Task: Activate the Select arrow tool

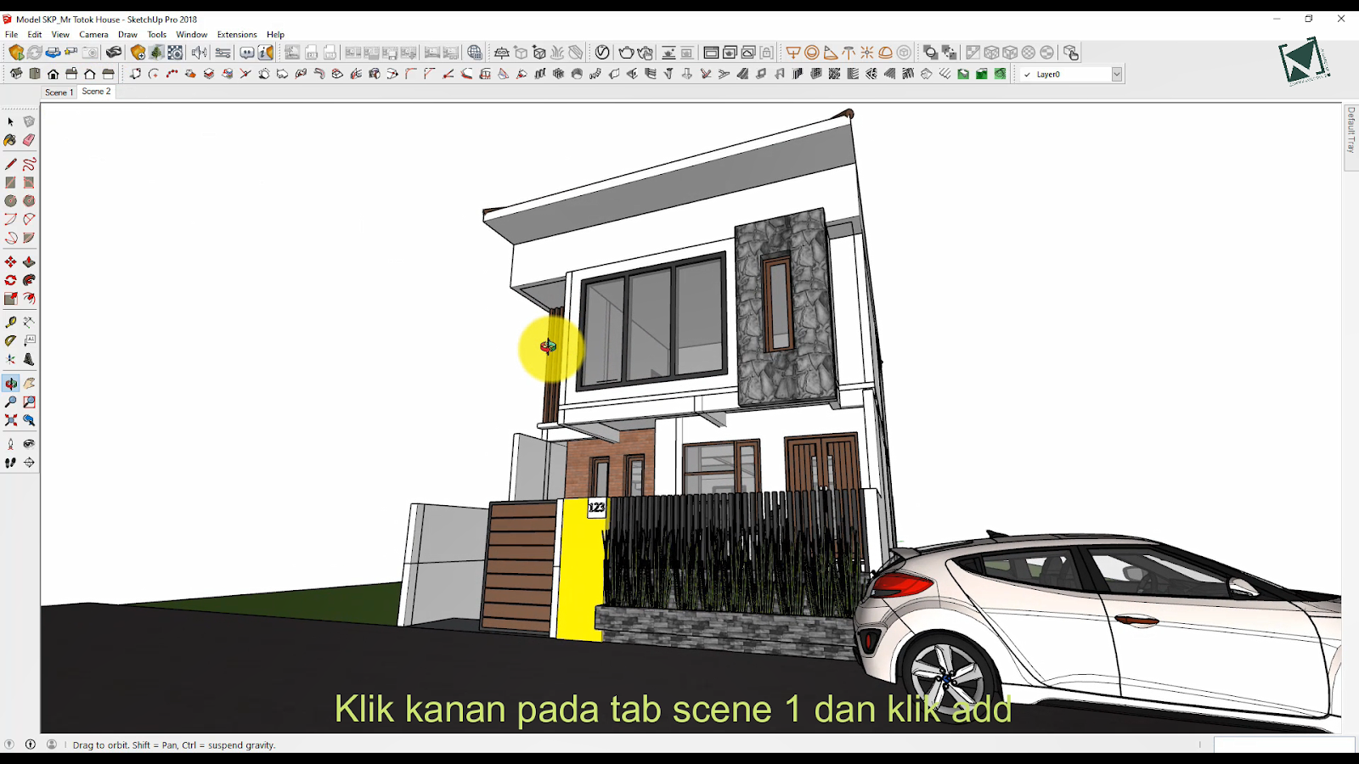Action: 11,121
